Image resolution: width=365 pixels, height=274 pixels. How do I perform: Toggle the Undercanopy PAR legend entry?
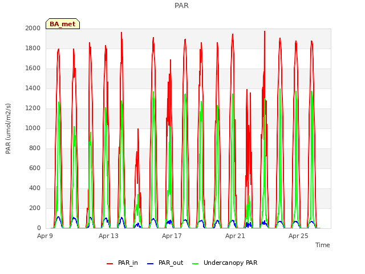click(225, 263)
